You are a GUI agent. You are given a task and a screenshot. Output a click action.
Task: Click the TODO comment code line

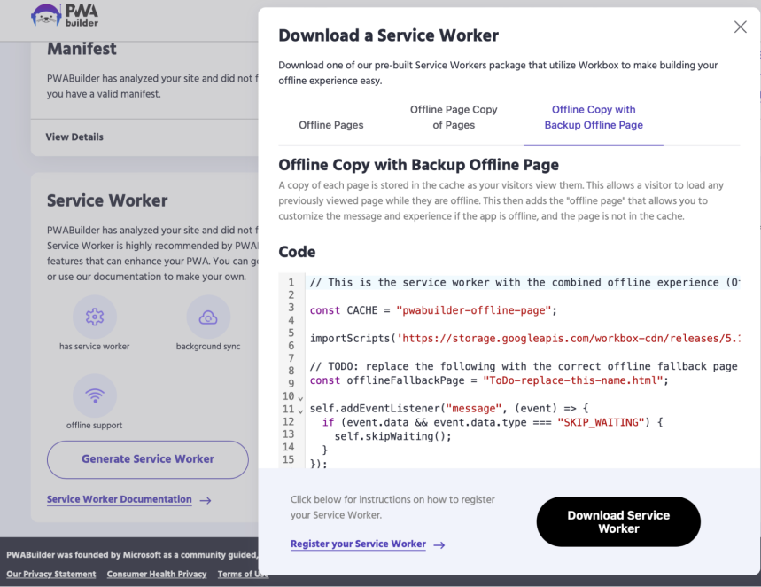[524, 366]
